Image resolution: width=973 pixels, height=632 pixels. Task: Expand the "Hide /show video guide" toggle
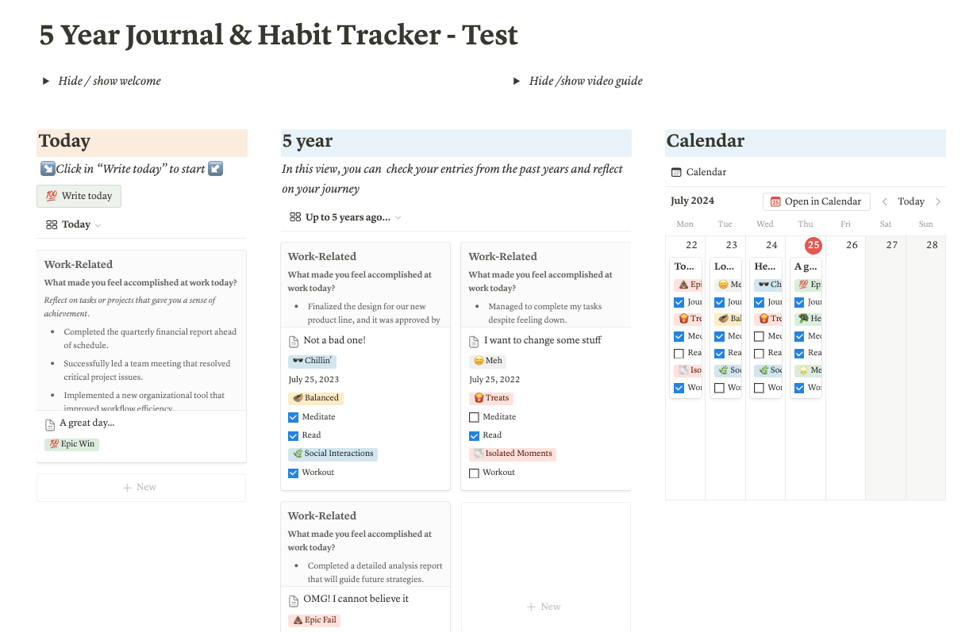[x=517, y=81]
